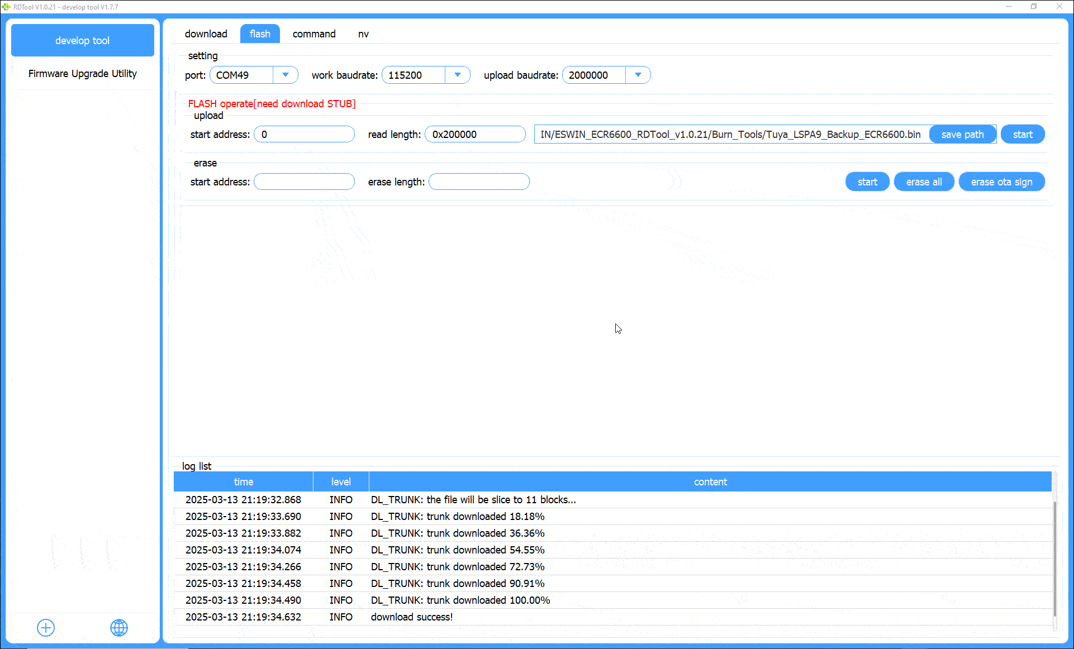Focus the erase length field
1074x649 pixels.
(479, 182)
